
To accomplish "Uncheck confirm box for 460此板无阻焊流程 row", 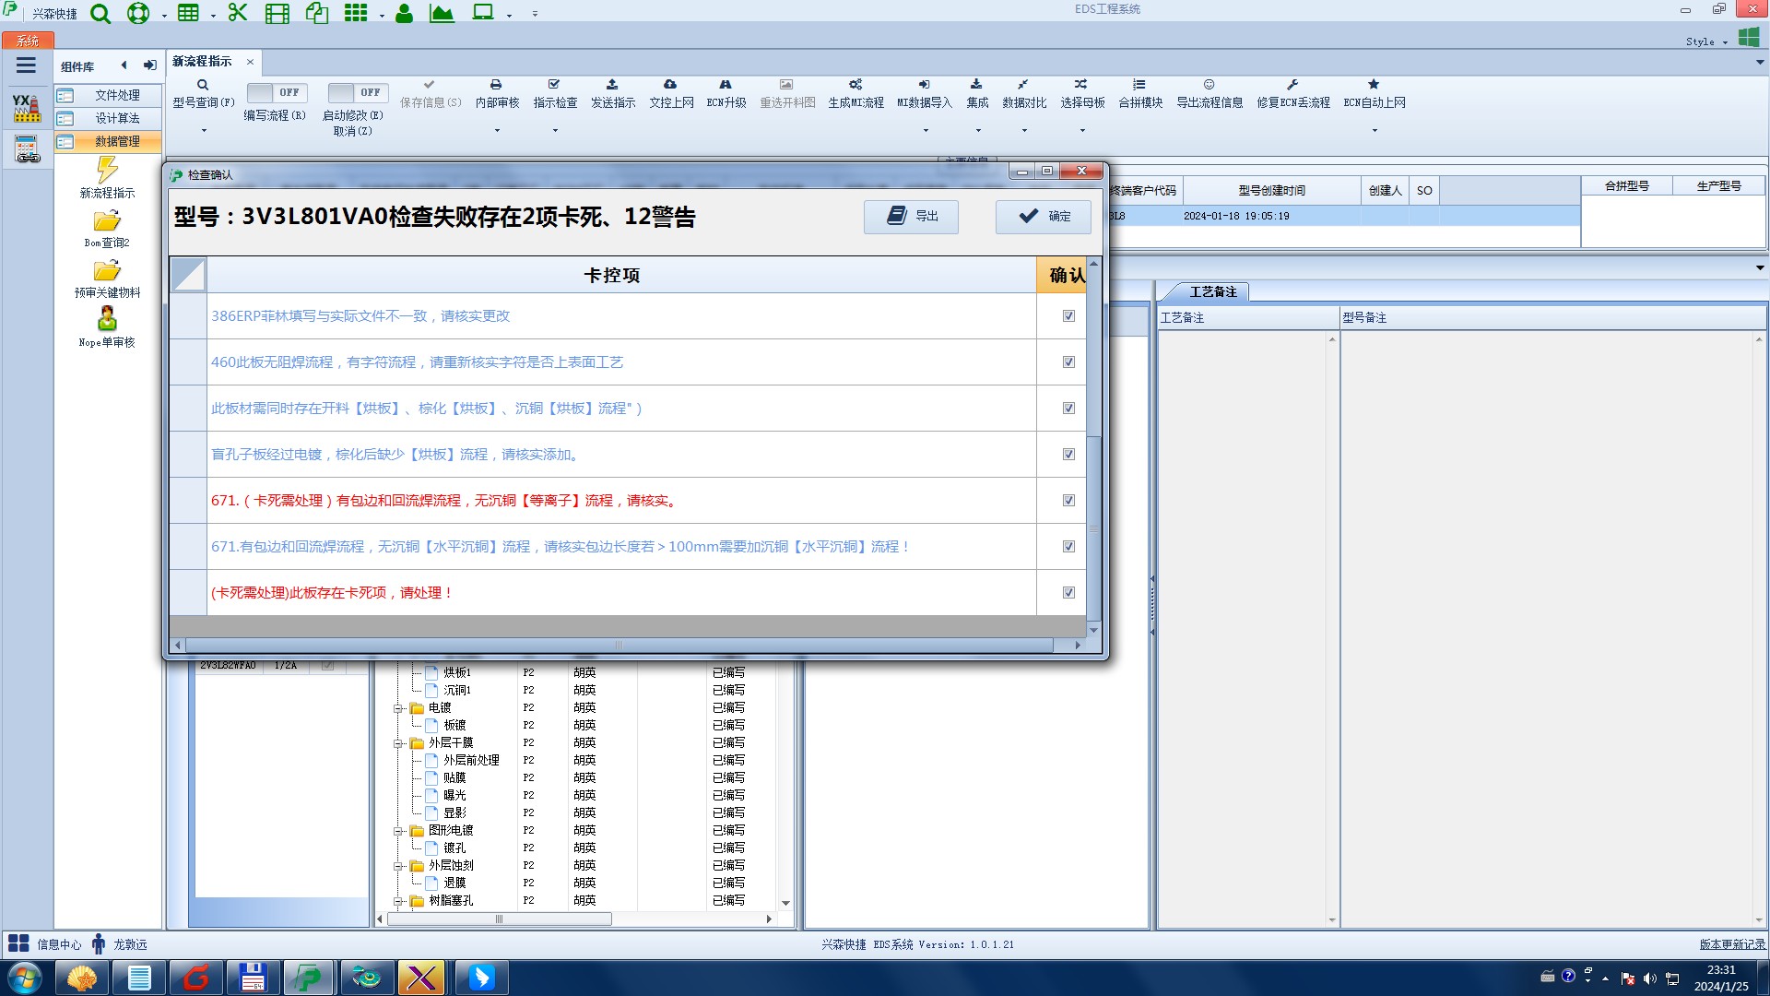I will pyautogui.click(x=1068, y=362).
